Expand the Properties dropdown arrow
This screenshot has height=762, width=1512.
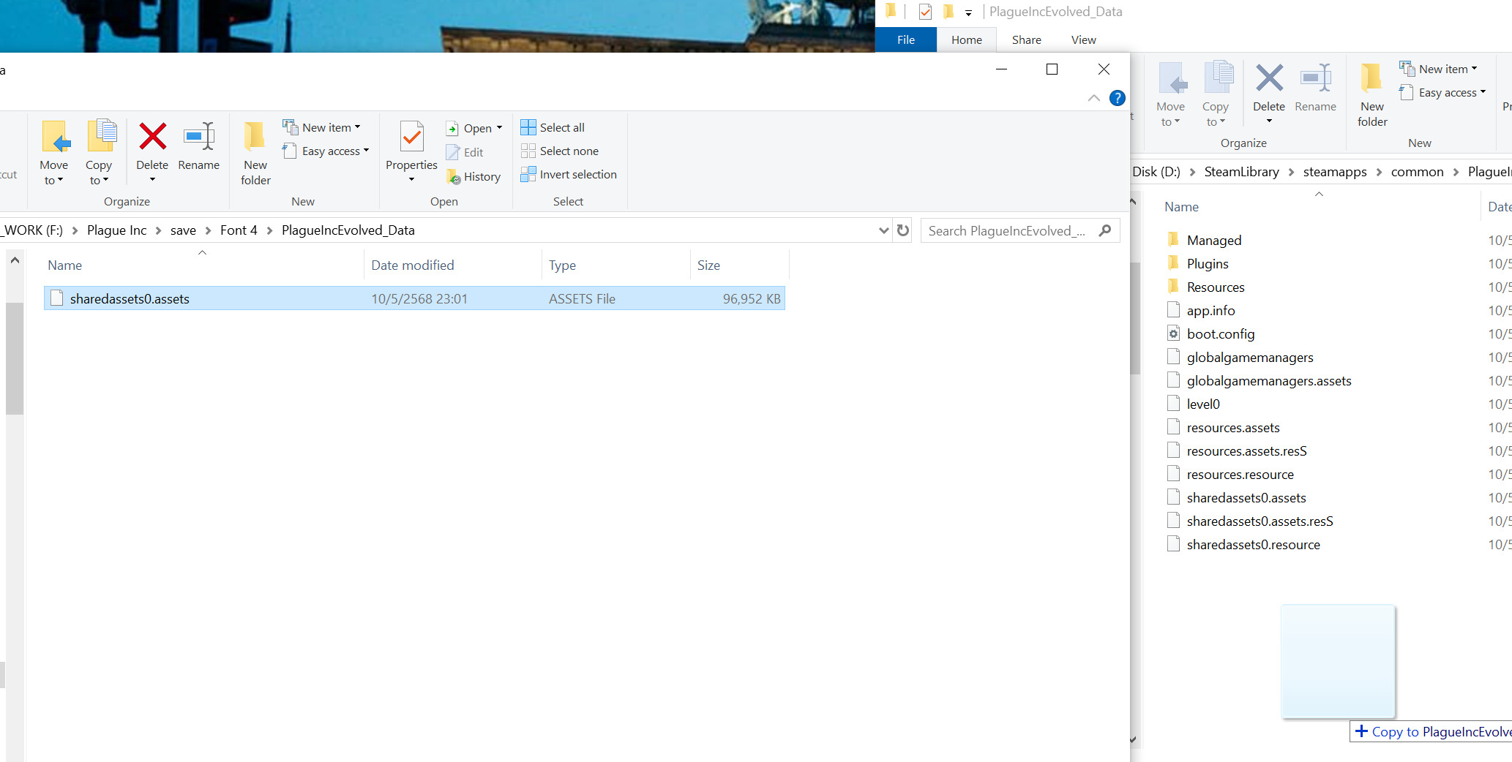tap(411, 180)
